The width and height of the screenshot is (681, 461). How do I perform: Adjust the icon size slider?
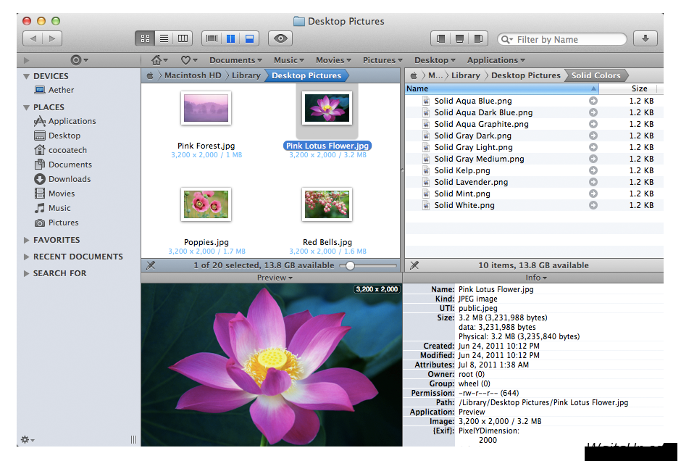351,265
